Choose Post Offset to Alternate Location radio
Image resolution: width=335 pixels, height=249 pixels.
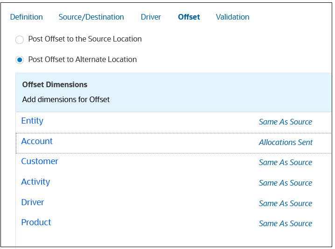click(20, 60)
